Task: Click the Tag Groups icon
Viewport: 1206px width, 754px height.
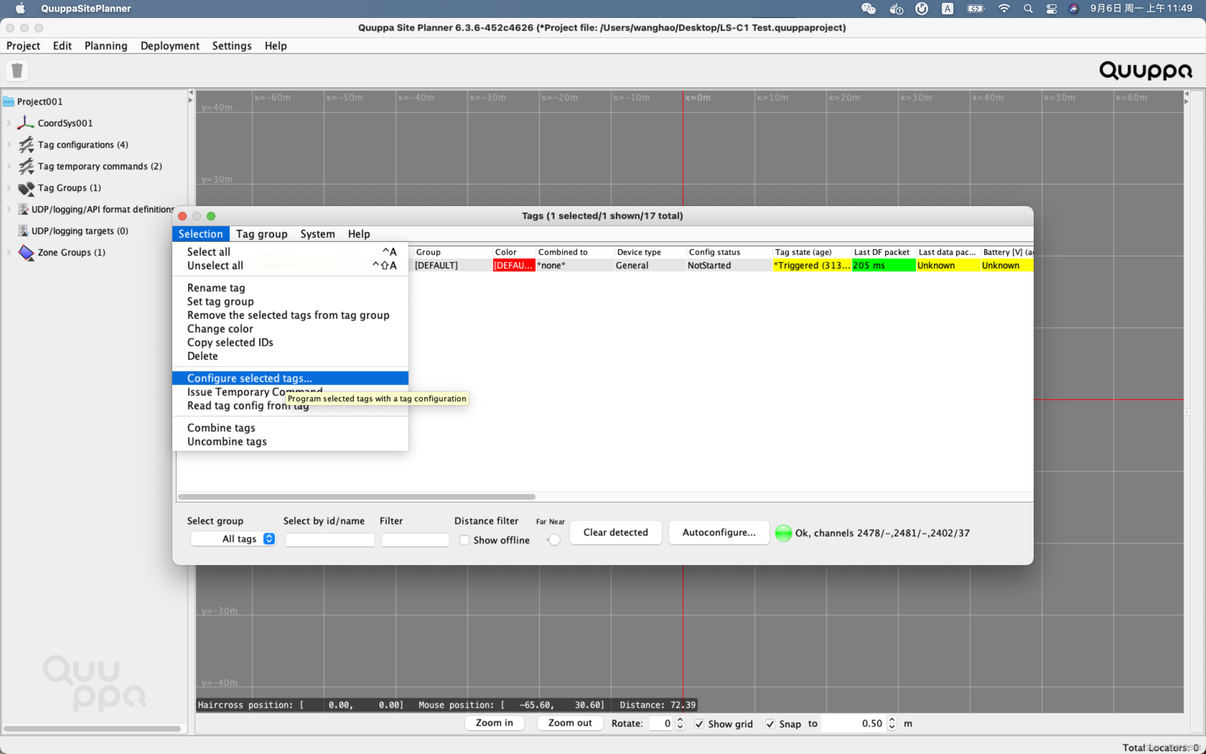Action: (x=26, y=188)
